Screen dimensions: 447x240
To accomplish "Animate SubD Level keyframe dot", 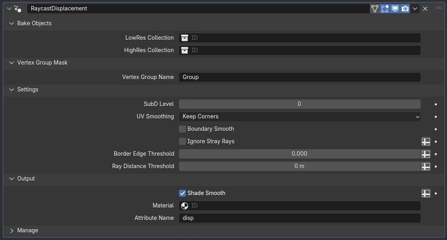I will click(x=435, y=104).
